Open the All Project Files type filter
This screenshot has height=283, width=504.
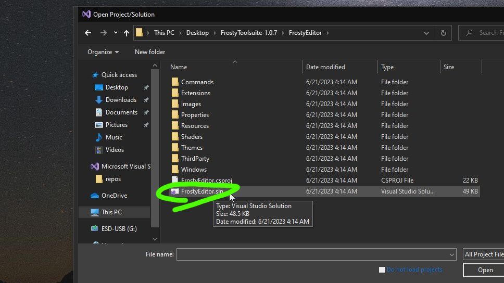click(x=484, y=254)
